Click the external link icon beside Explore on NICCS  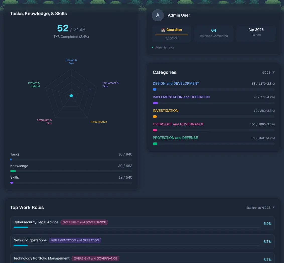pos(273,208)
